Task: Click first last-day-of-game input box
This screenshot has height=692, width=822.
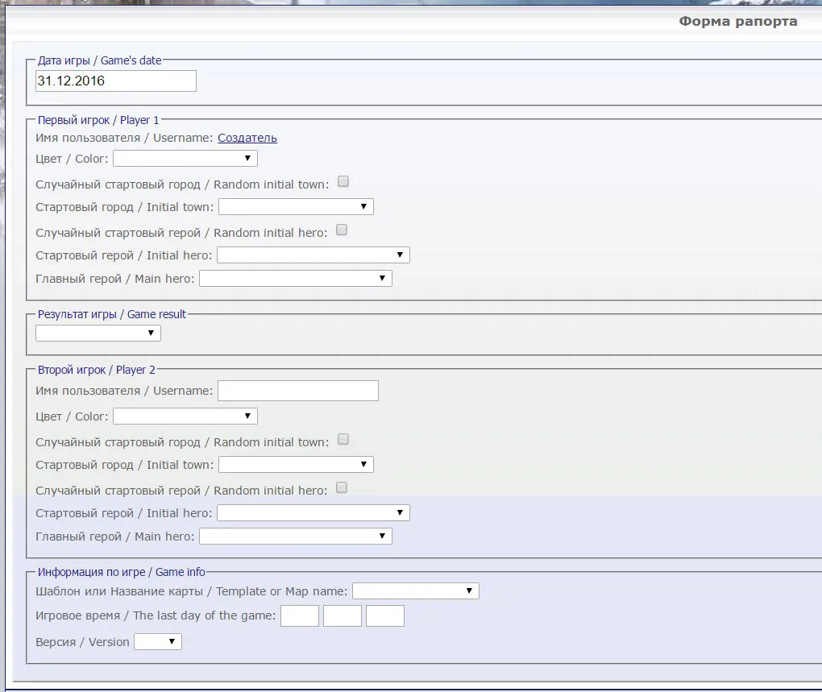Action: (x=300, y=616)
